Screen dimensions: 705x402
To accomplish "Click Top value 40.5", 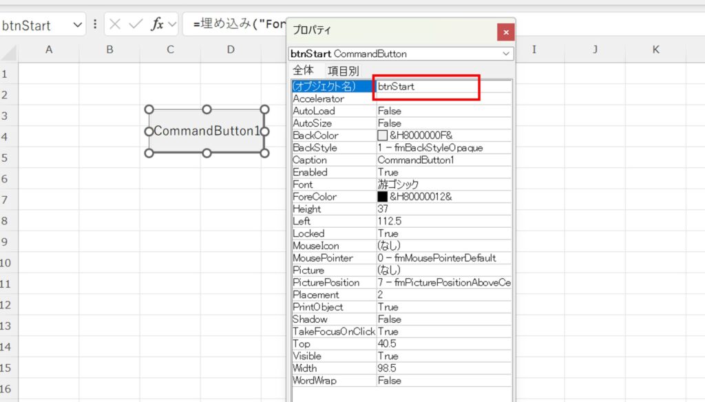I will tap(387, 343).
